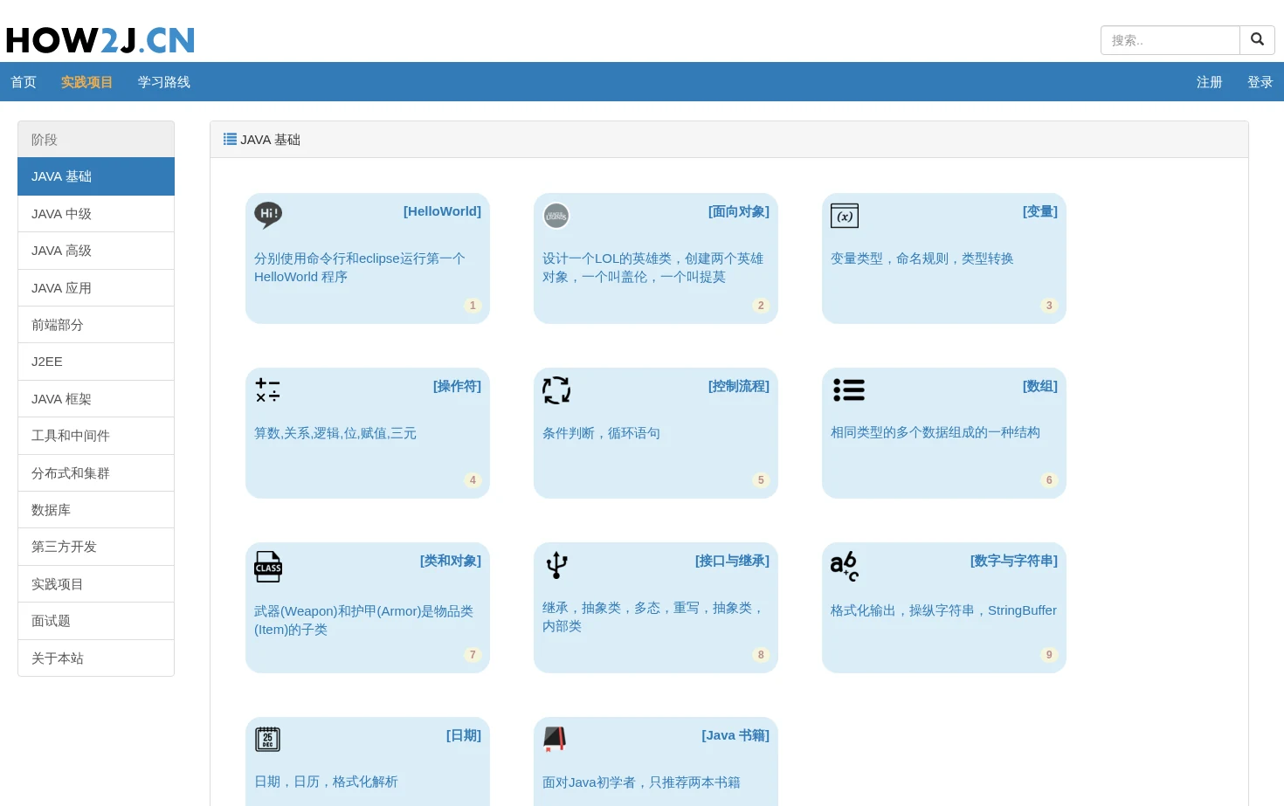
Task: Select JAVA 中级 in the sidebar
Action: click(x=96, y=214)
